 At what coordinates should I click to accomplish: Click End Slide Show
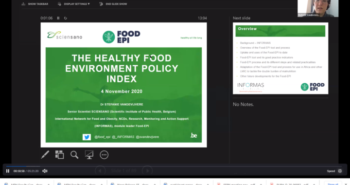pos(113,4)
